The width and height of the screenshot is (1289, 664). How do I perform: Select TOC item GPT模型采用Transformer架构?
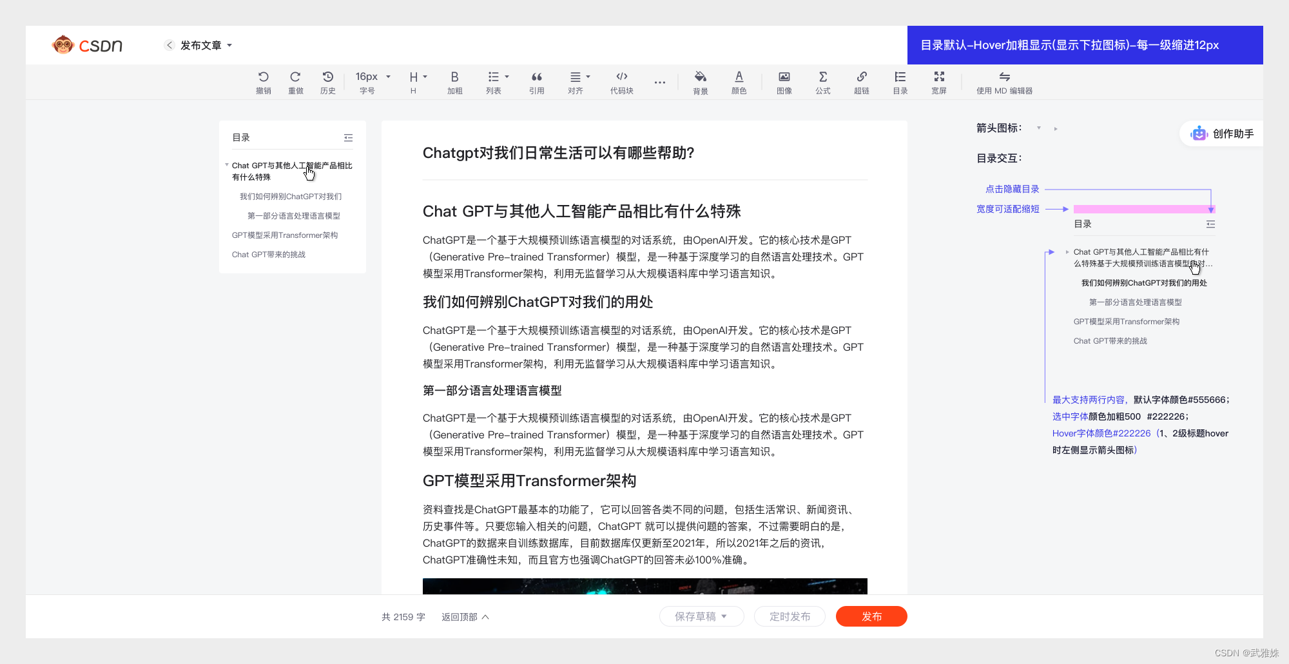tap(285, 235)
